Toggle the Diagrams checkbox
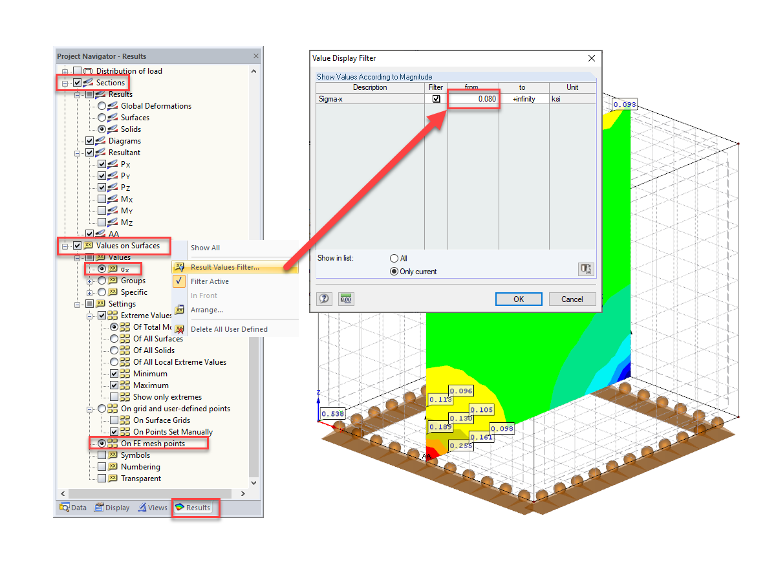 (89, 141)
